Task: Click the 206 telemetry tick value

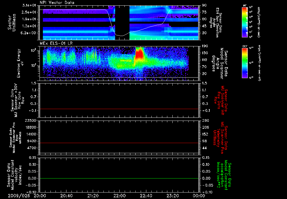Action: click(x=205, y=127)
